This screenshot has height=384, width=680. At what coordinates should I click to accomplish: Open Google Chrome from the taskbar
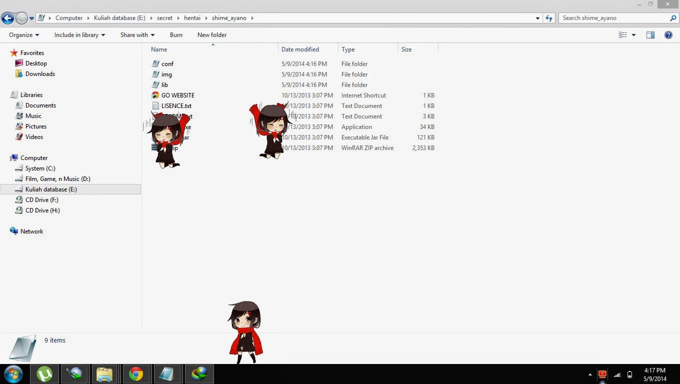point(136,373)
